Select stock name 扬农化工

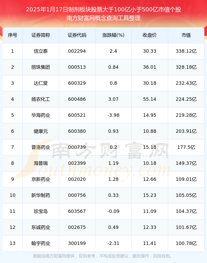pos(41,99)
